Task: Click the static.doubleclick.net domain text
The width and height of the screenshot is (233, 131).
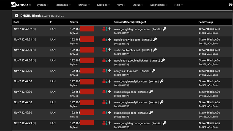Action: coord(127,50)
